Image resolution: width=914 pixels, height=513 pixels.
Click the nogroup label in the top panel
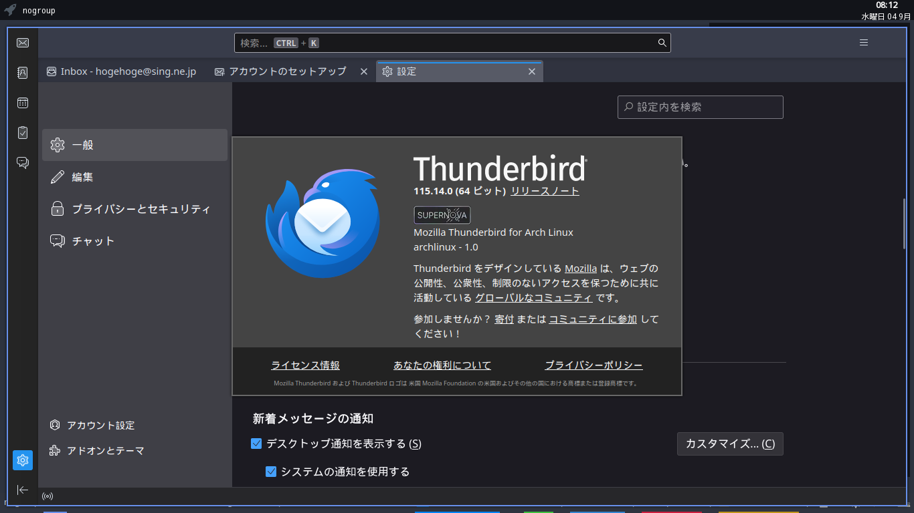[39, 11]
